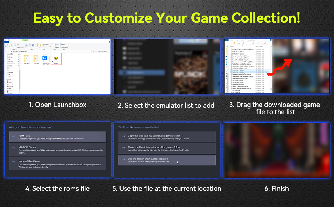Sort by the Date modified column header

click(259, 47)
